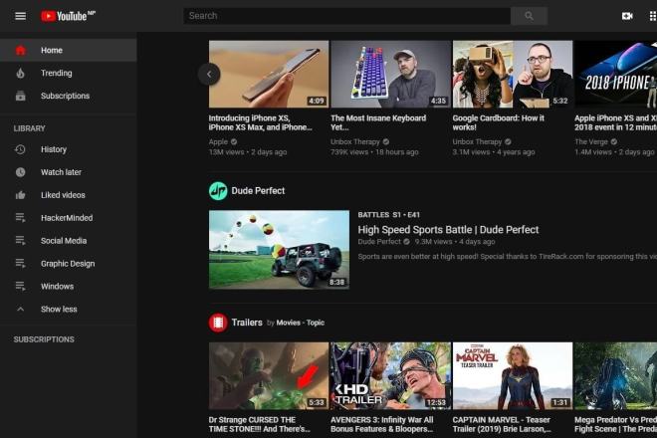Open the upload video camera icon
The width and height of the screenshot is (657, 438).
(x=627, y=16)
